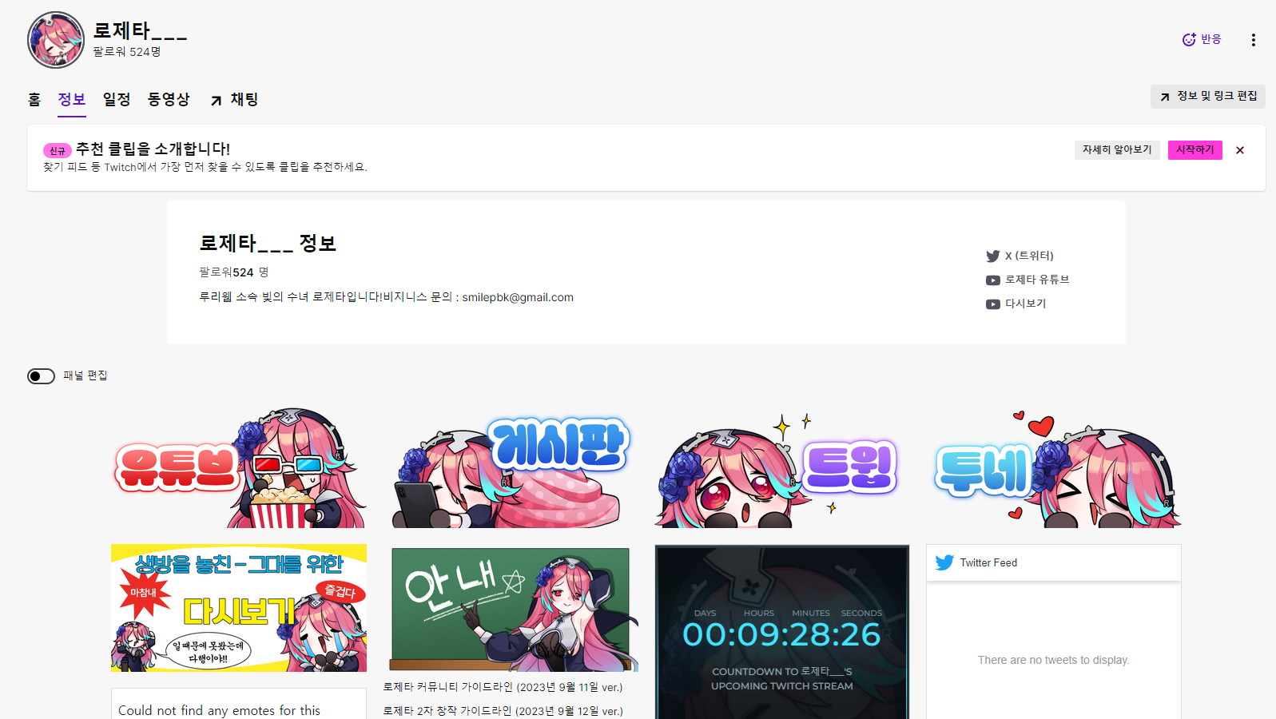Click the YouTube icon beside 로제타 유튜브
This screenshot has height=719, width=1276.
[992, 280]
